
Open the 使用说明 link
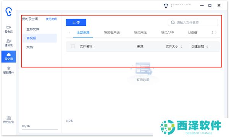51,19
